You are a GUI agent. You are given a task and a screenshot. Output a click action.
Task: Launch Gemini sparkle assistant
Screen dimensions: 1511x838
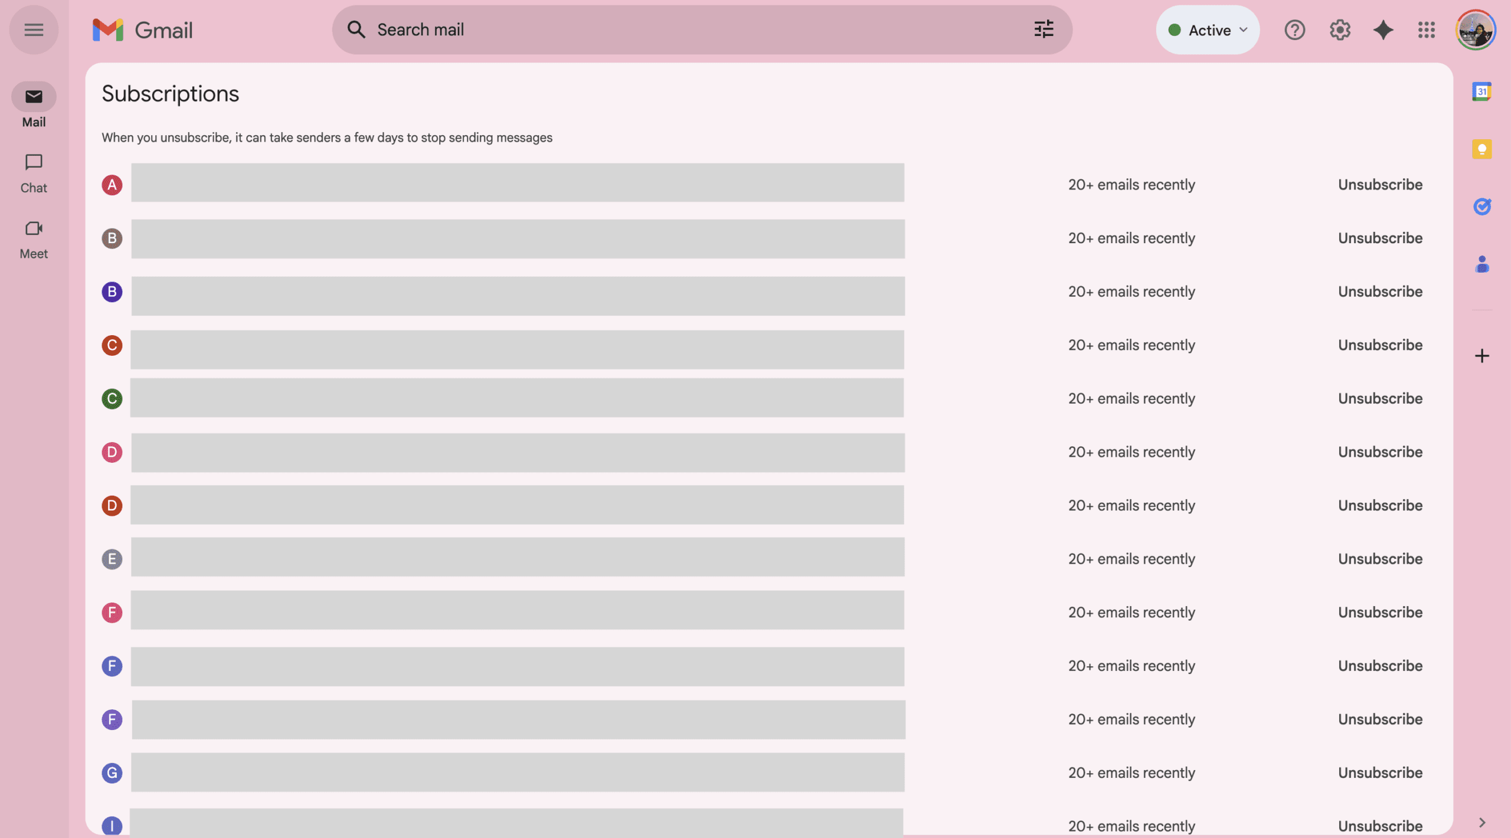(1383, 30)
